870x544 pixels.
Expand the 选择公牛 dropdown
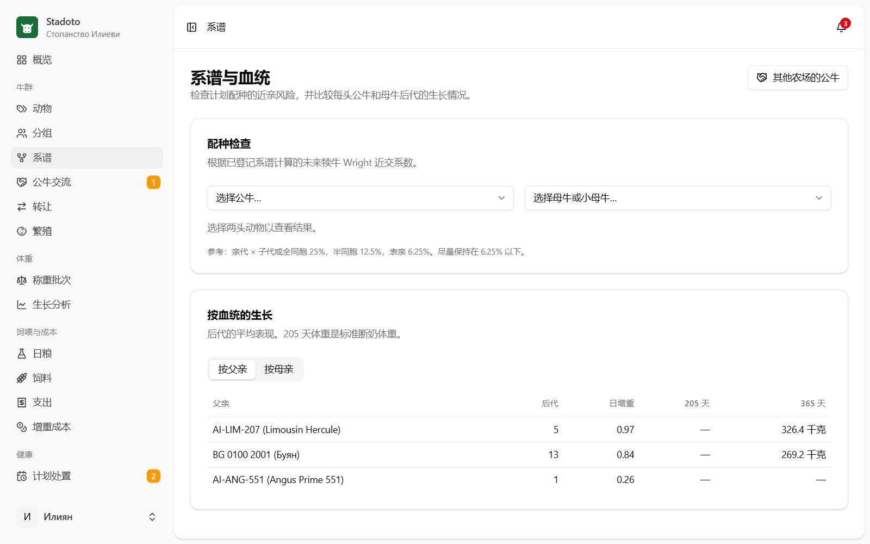pyautogui.click(x=361, y=198)
